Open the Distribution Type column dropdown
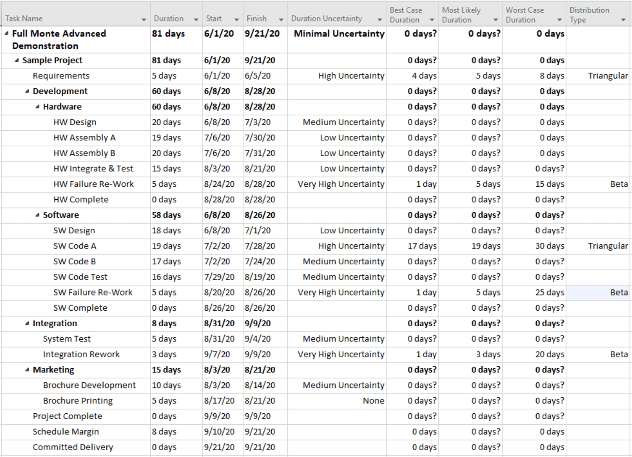The width and height of the screenshot is (632, 457). [x=623, y=20]
